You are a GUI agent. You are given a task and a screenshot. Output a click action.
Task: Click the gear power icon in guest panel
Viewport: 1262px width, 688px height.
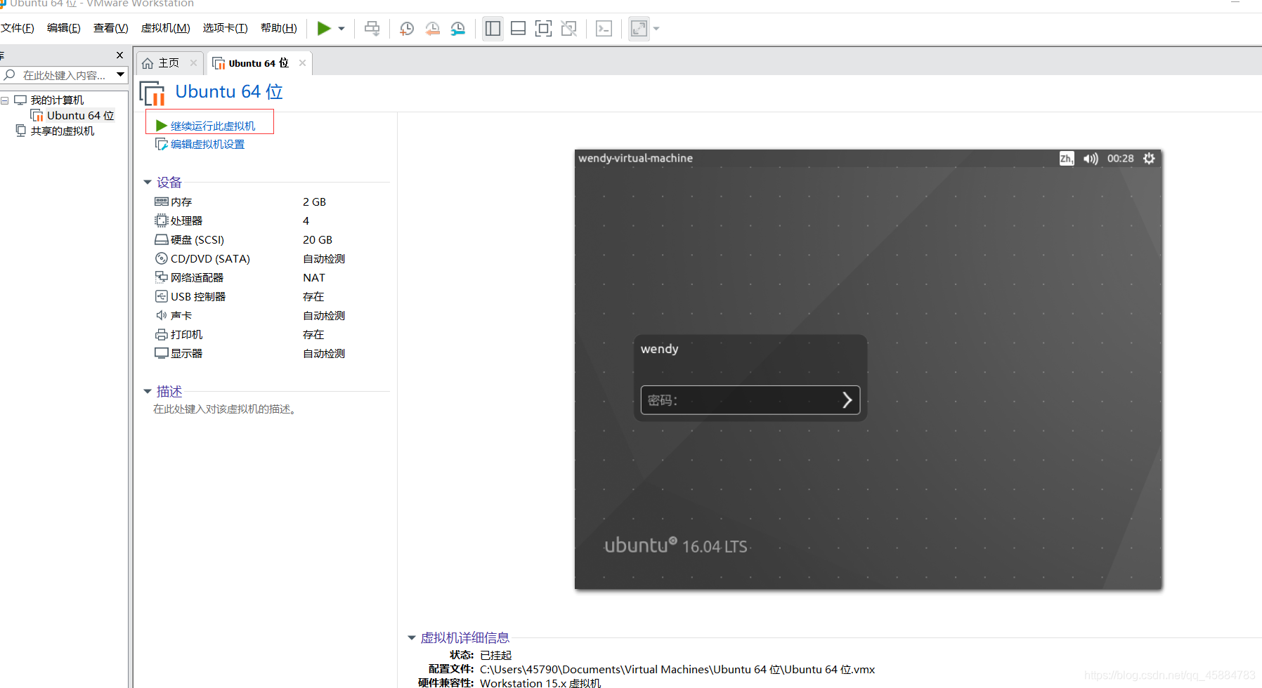[x=1149, y=159]
